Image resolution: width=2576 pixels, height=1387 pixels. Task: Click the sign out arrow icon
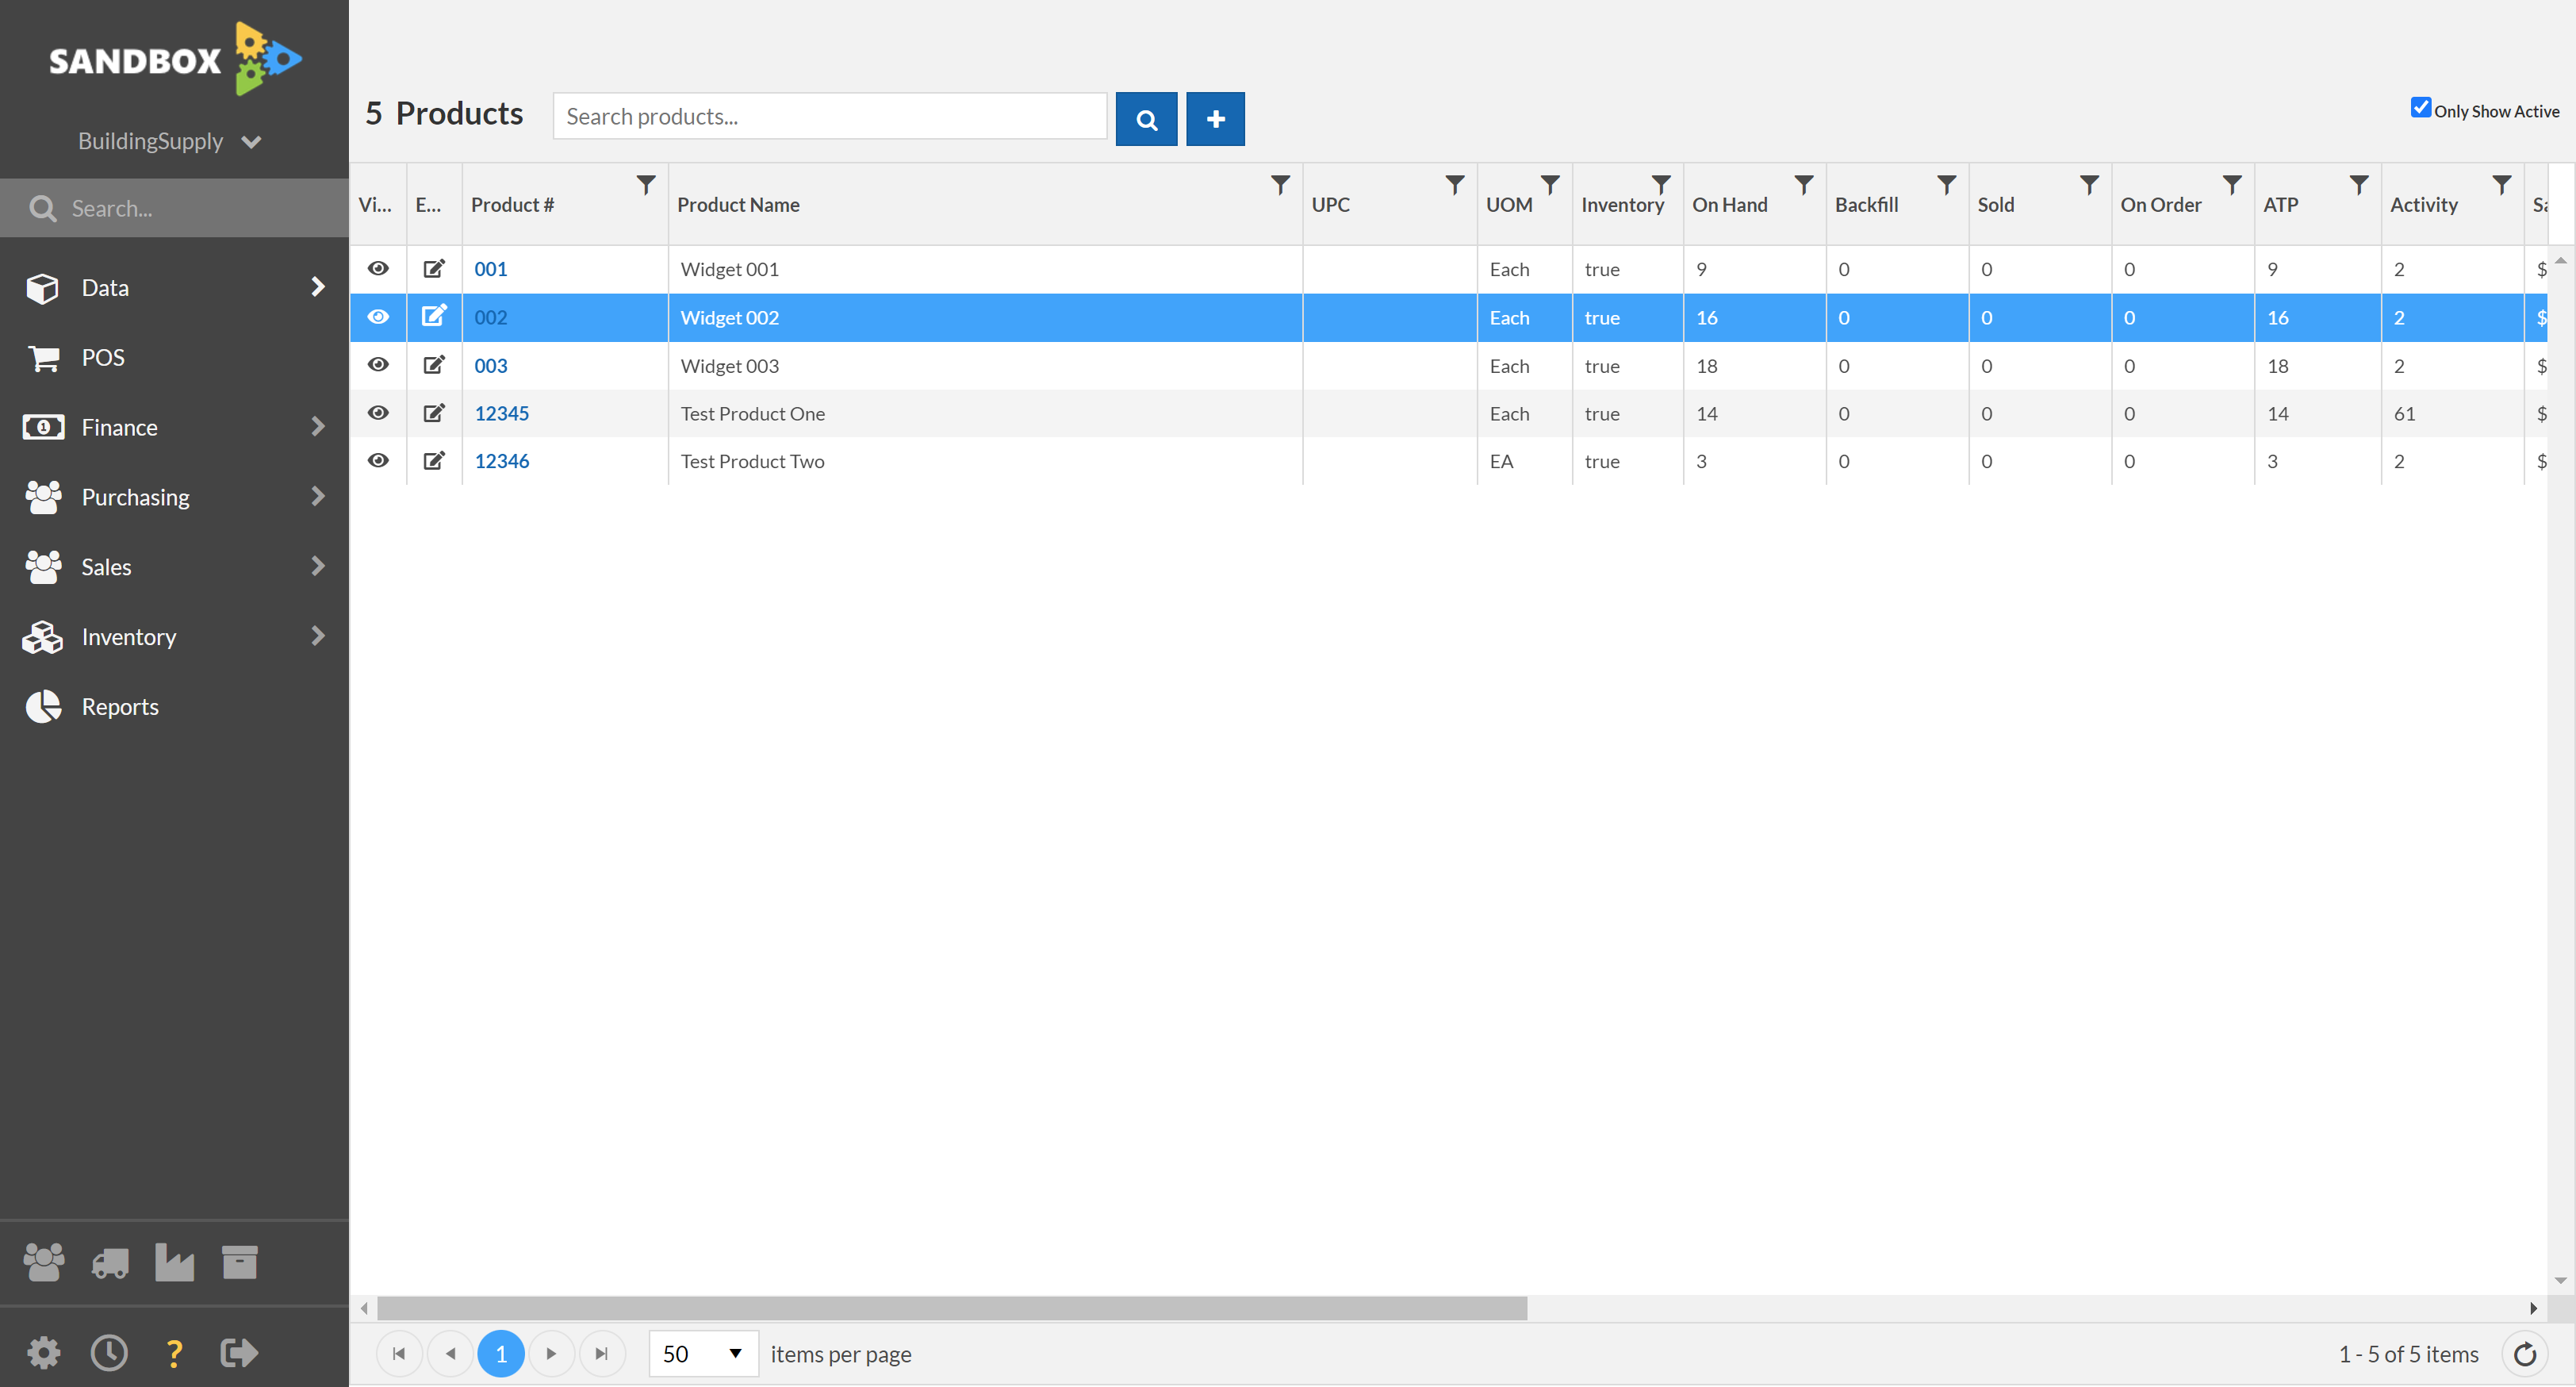[x=239, y=1353]
